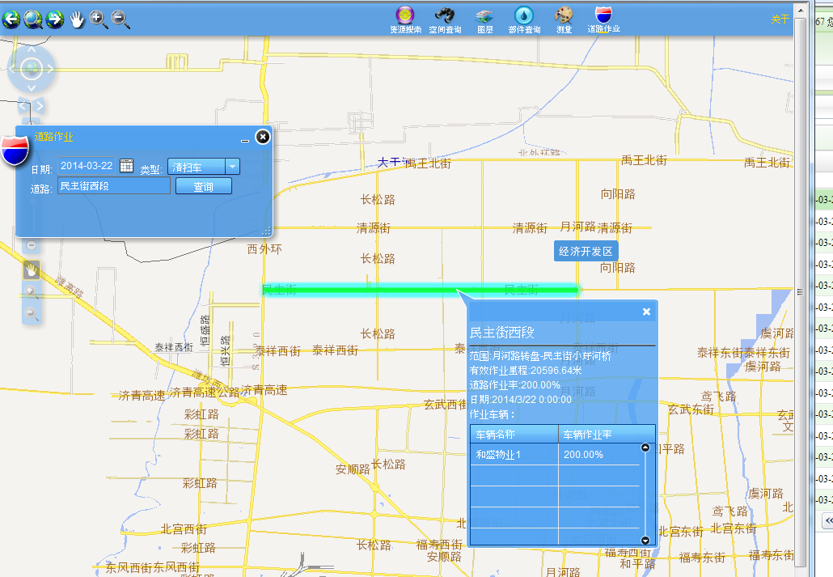Activate the zoom in magnifier in top toolbar
This screenshot has width=833, height=577.
coord(99,19)
